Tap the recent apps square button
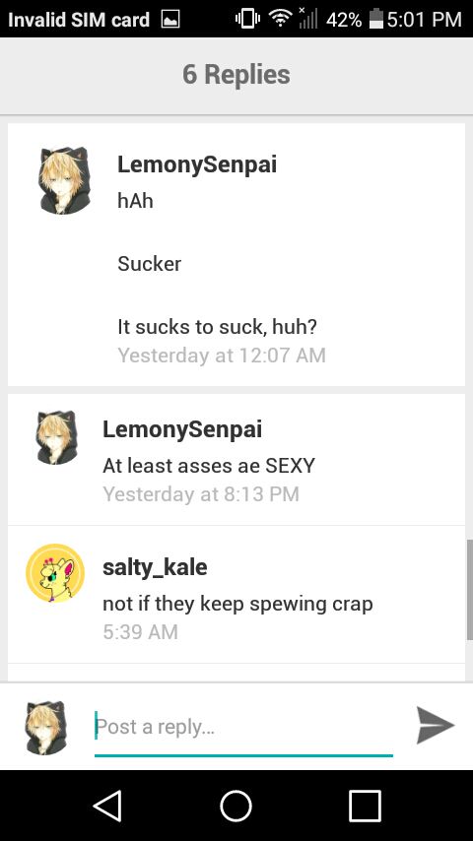 point(365,806)
